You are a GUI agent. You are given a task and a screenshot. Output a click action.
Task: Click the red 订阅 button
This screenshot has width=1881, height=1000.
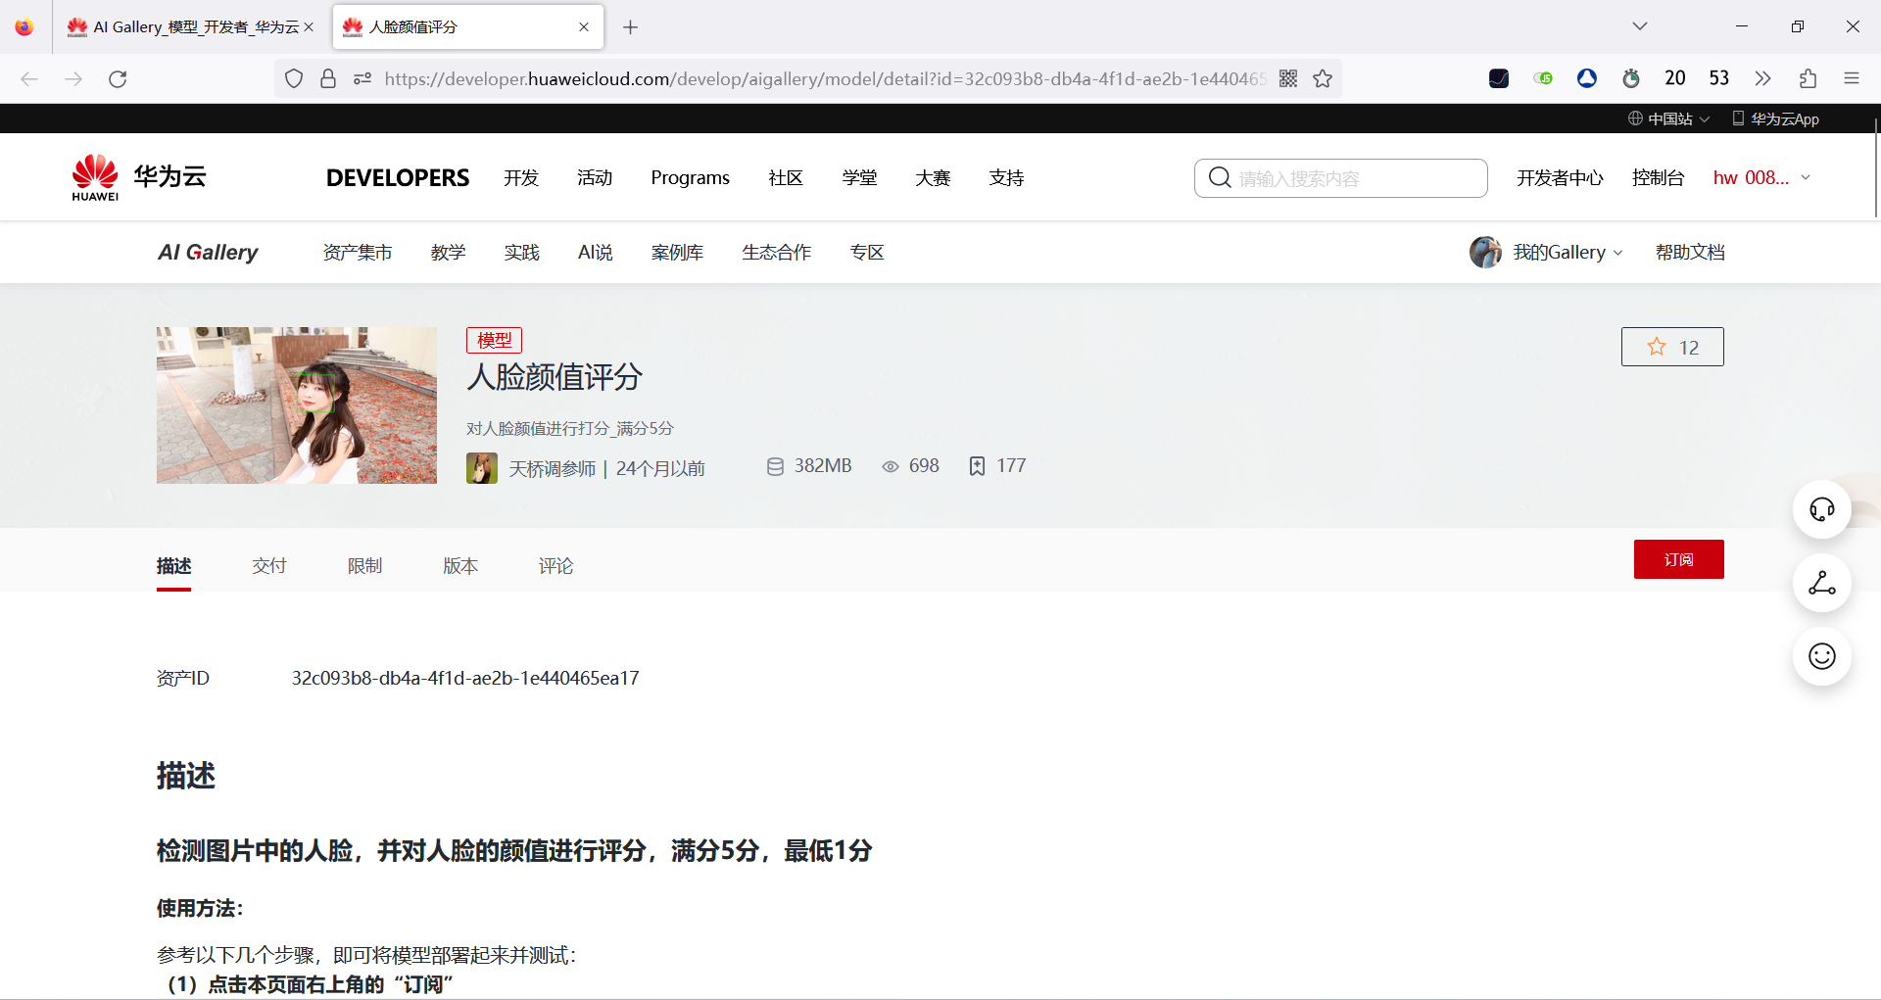(1678, 558)
